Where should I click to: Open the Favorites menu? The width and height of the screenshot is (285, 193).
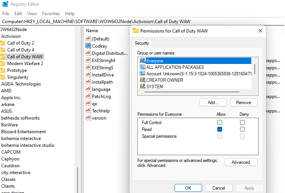pyautogui.click(x=51, y=14)
